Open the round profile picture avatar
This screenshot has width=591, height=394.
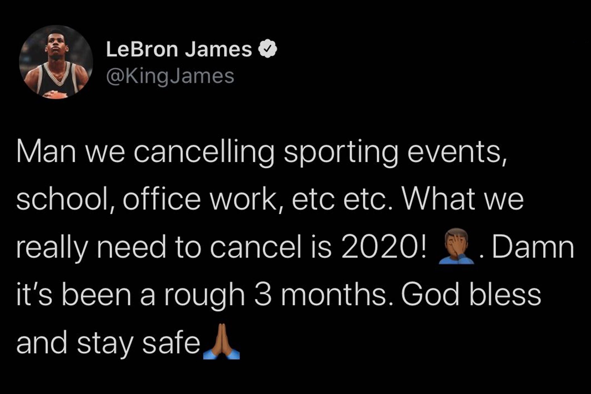pos(56,62)
